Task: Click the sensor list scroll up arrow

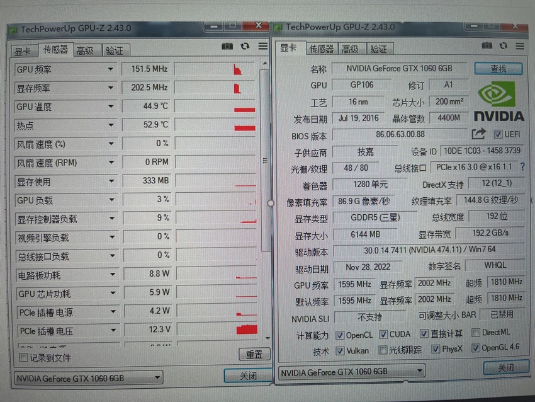Action: point(265,64)
